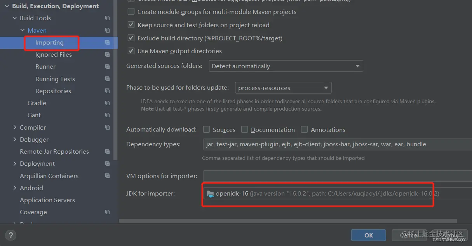Enable automatic download of Annotations
The height and width of the screenshot is (246, 472).
[305, 129]
